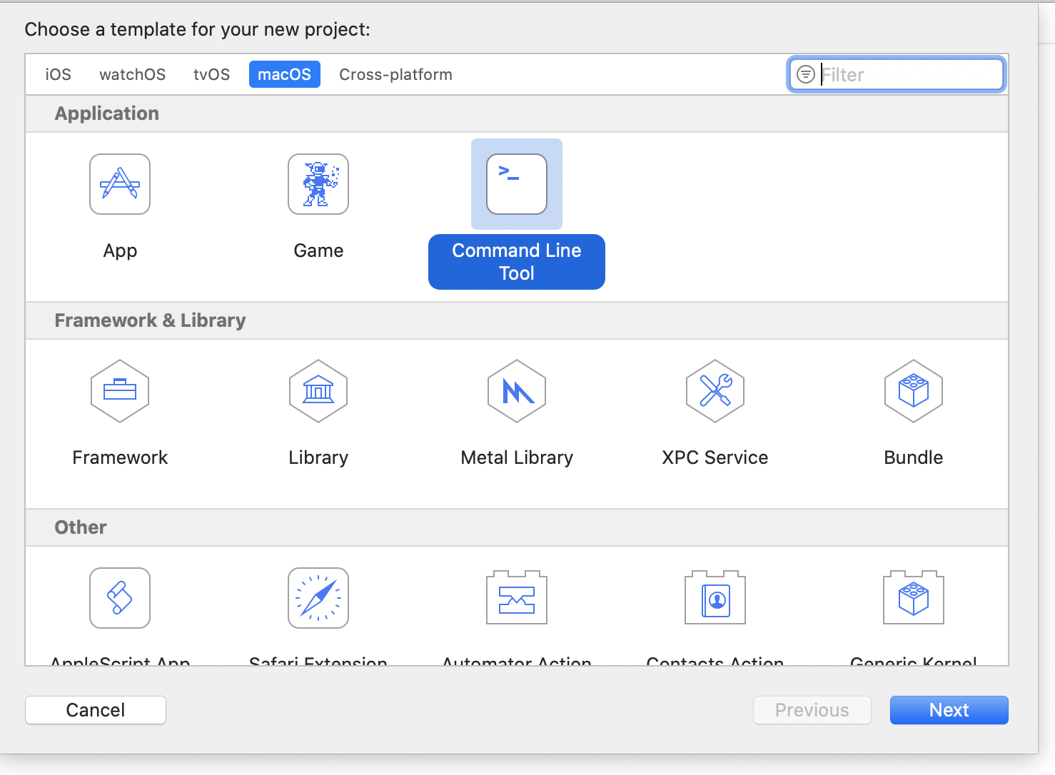Select the Library template icon
Viewport: 1055px width, 775px height.
point(318,391)
